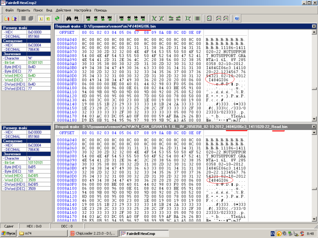This screenshot has height=238, width=318.
Task: Open the Действия menu
Action: [64, 10]
